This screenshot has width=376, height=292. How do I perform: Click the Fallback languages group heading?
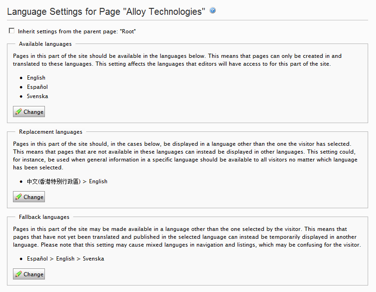(44, 217)
